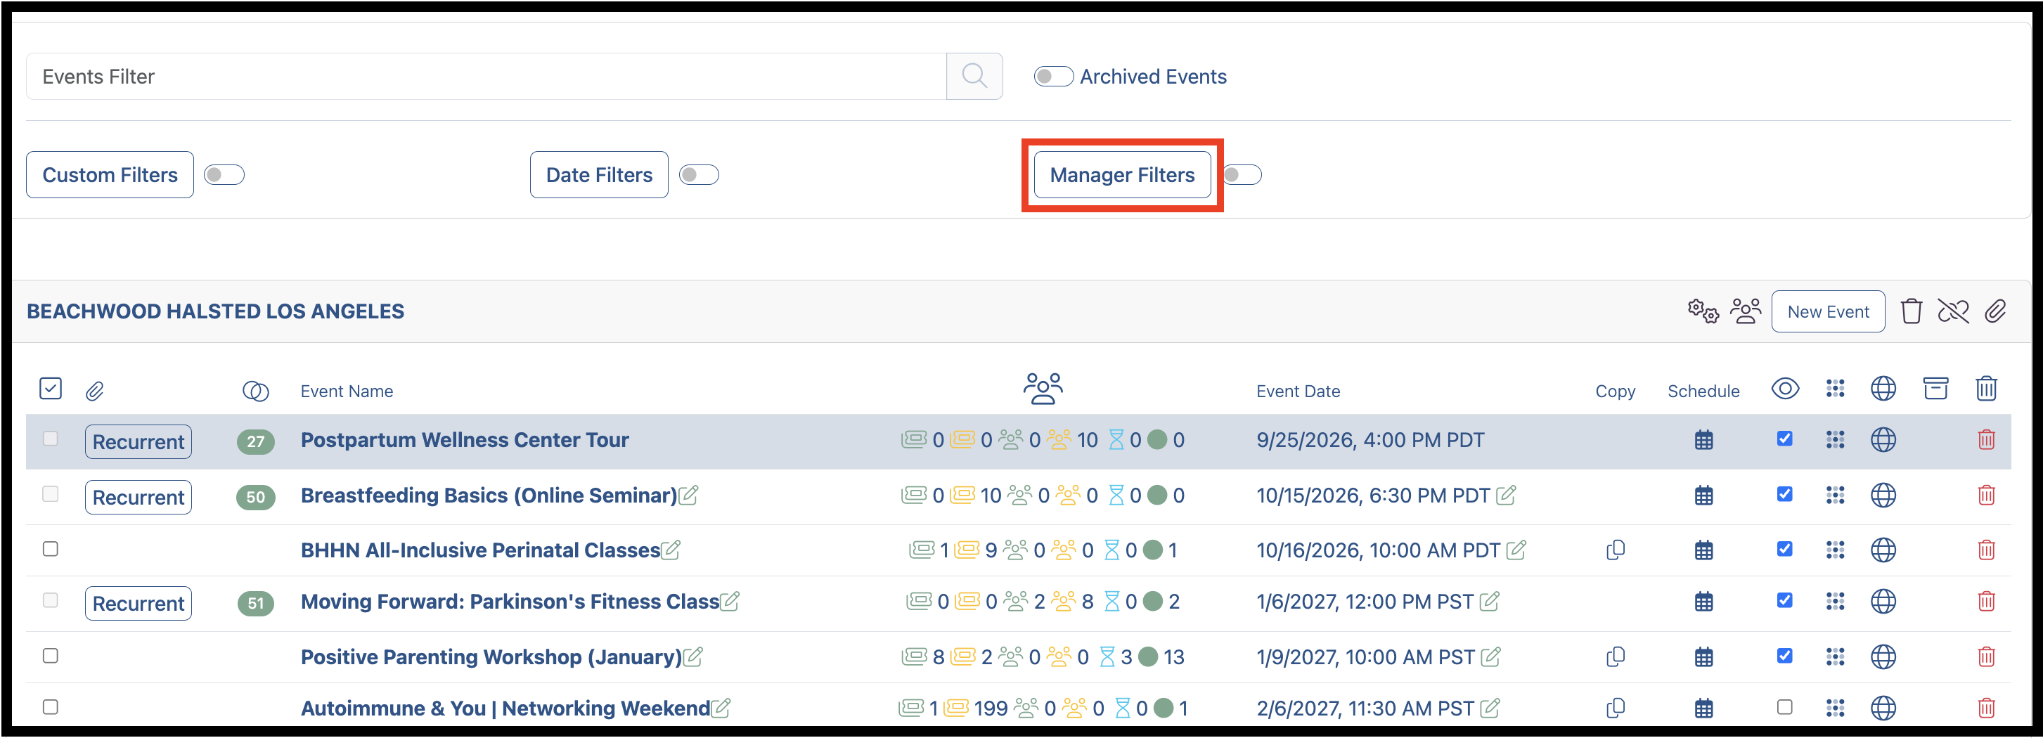Click the broken link icon in group header
This screenshot has width=2043, height=738.
(x=1952, y=311)
